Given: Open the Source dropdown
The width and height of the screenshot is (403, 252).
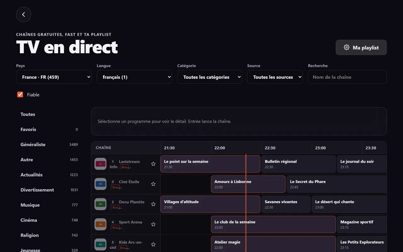Looking at the screenshot, I should (x=275, y=77).
